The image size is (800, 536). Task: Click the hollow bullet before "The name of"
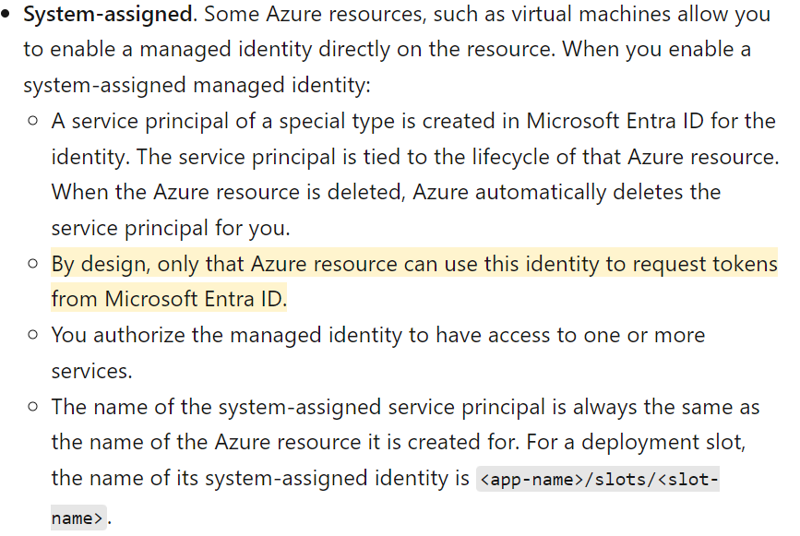33,407
